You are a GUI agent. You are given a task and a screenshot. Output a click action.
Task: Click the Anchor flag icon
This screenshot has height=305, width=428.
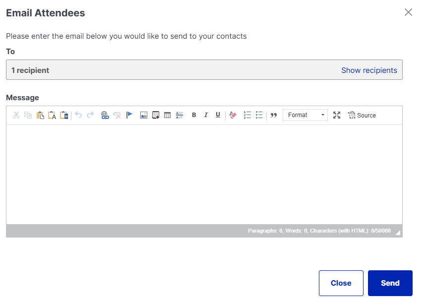pyautogui.click(x=129, y=115)
